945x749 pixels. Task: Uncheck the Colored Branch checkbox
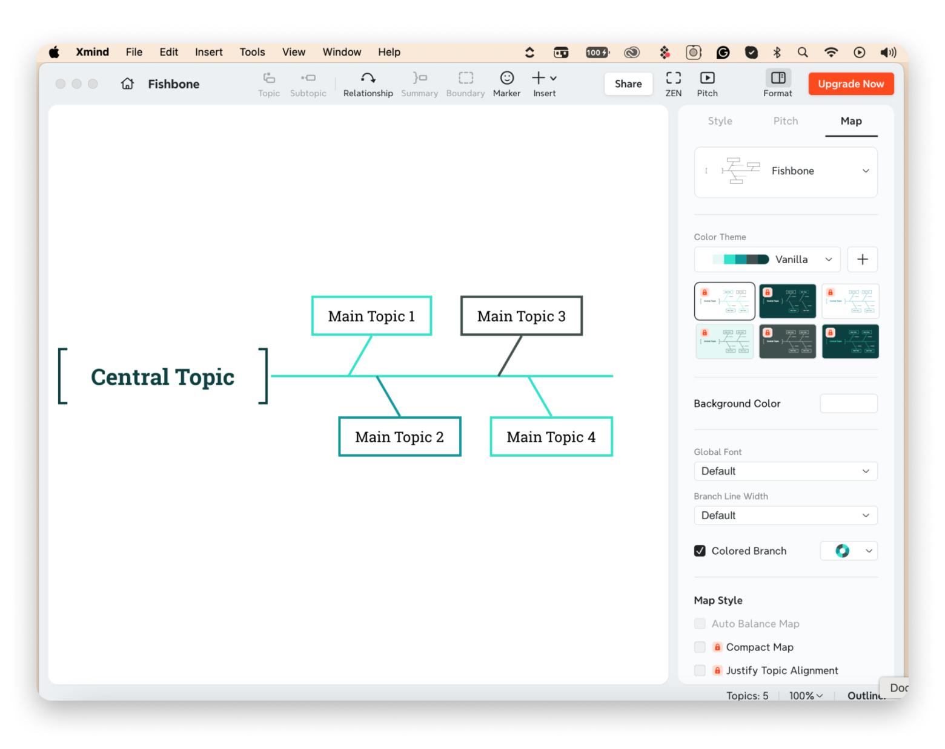(700, 551)
